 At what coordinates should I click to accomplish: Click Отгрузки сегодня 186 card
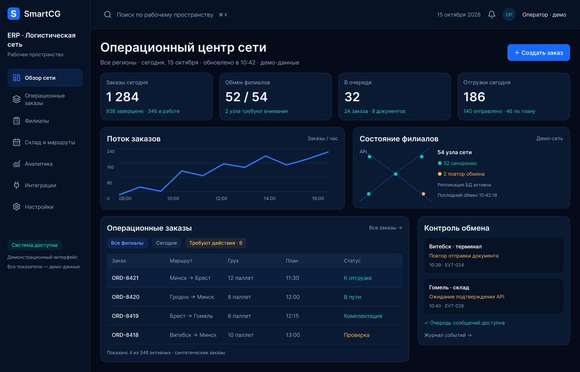click(514, 97)
